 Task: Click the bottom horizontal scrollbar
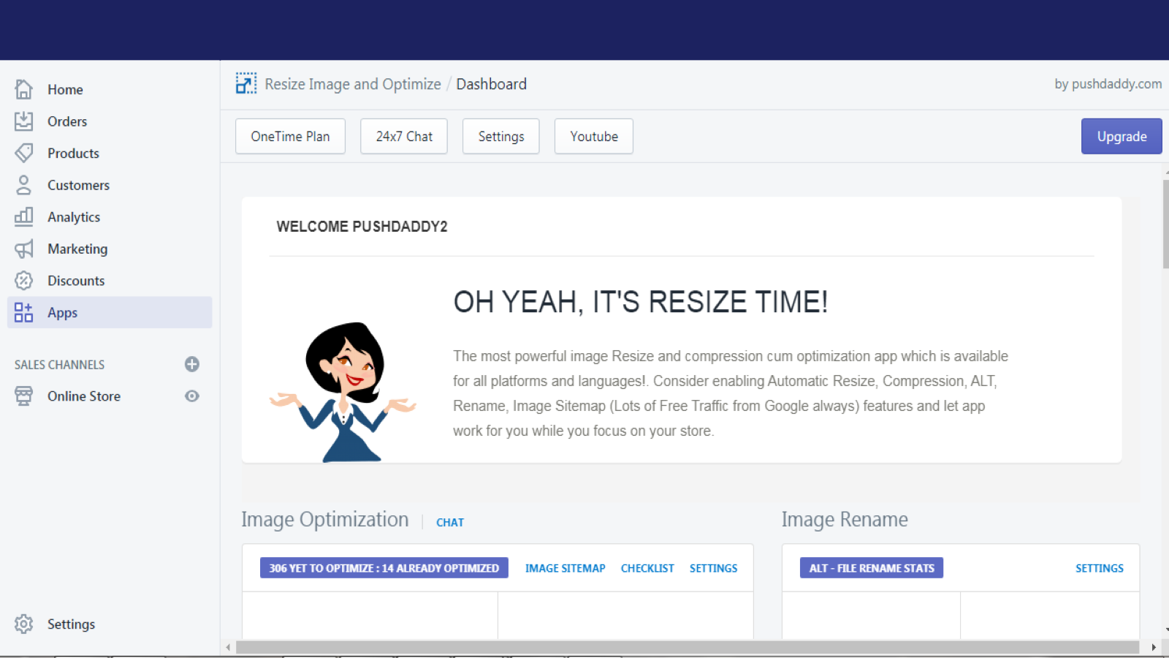point(694,647)
